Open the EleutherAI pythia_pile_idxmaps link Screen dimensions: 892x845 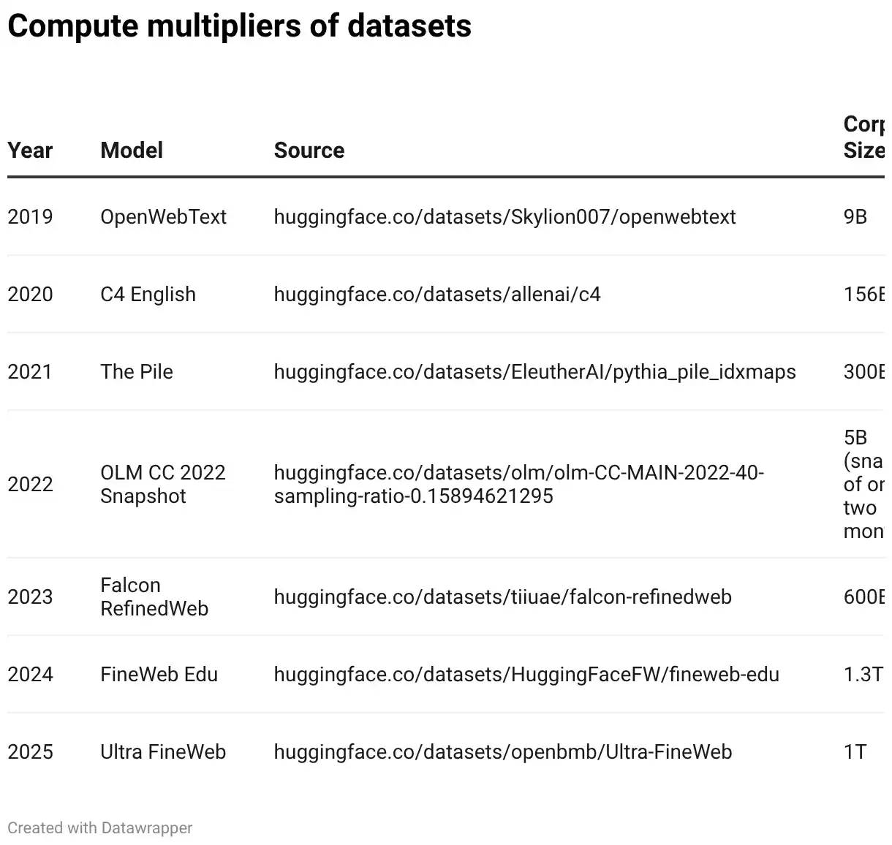coord(534,372)
